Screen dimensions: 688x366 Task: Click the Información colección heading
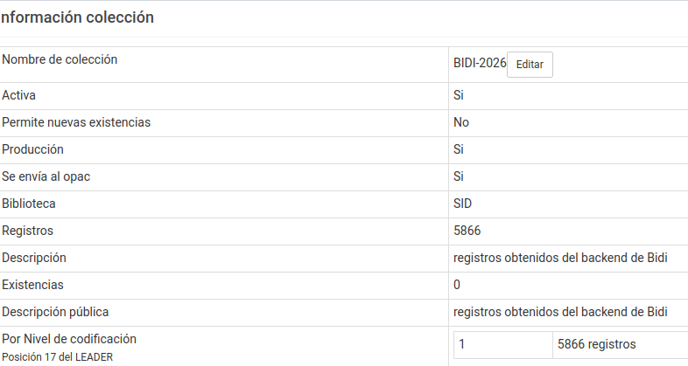click(x=77, y=17)
